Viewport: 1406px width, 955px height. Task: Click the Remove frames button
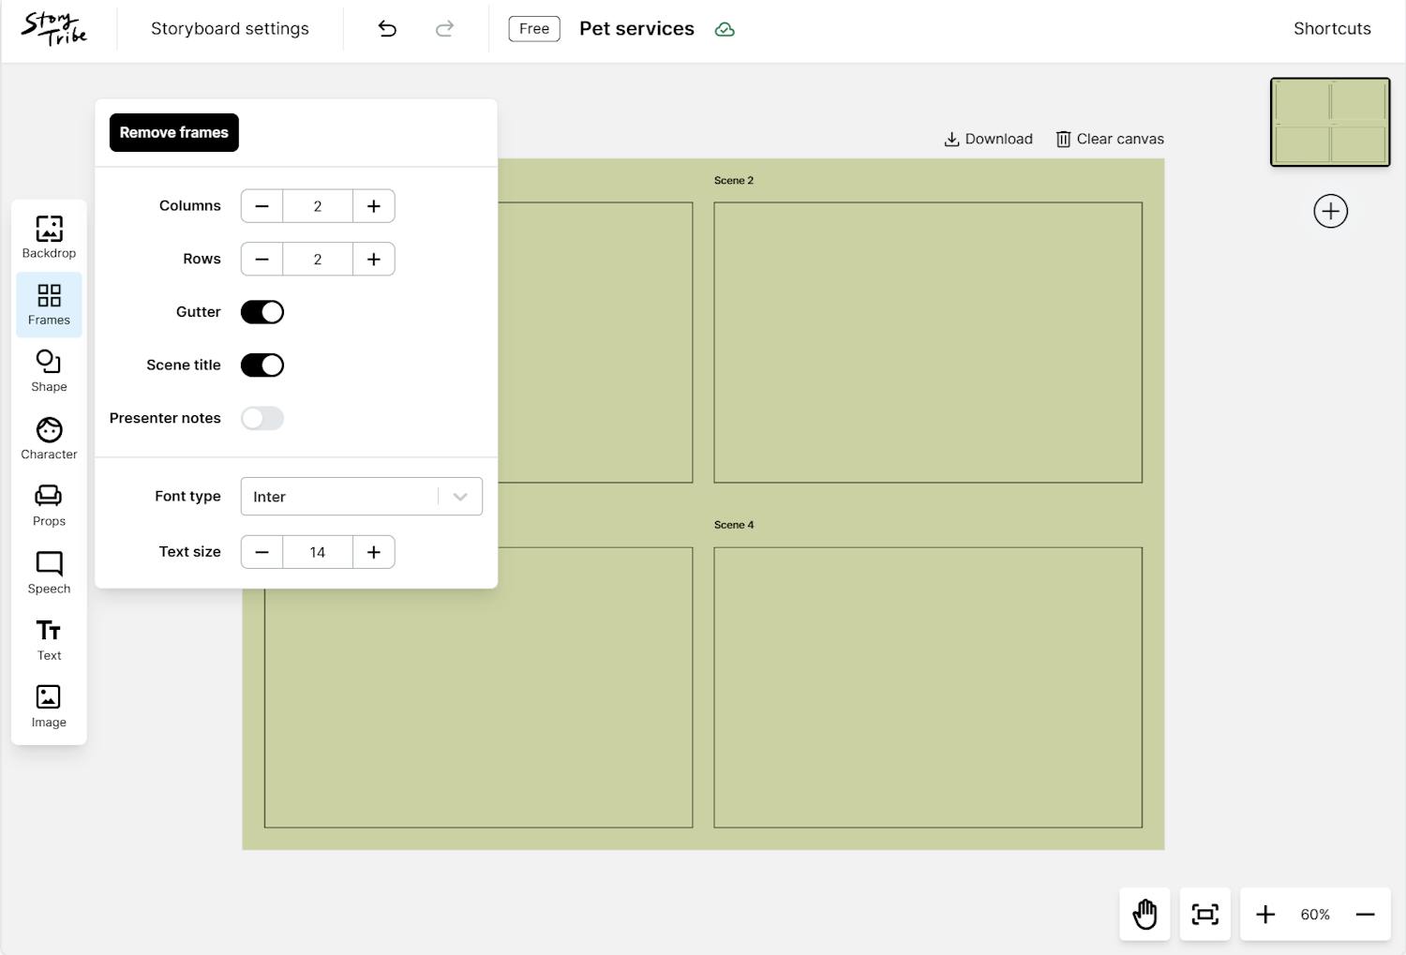(174, 132)
